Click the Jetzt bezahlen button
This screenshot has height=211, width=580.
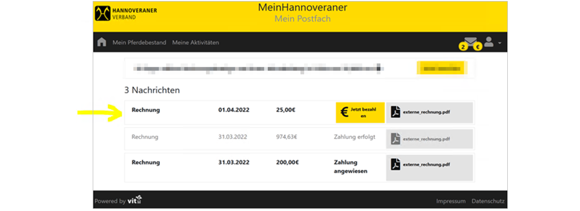[360, 112]
